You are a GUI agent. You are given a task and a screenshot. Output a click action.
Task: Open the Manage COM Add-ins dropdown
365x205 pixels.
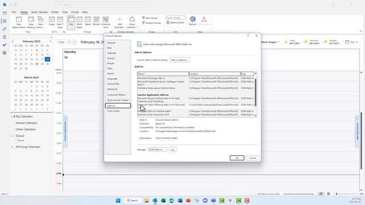[158, 150]
